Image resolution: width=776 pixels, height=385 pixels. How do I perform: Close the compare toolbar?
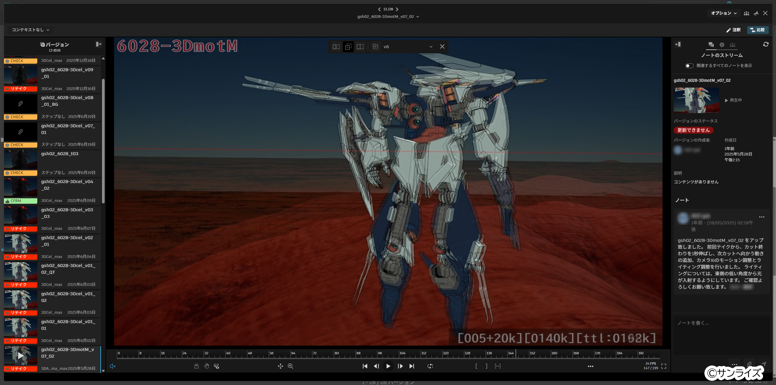pyautogui.click(x=442, y=47)
